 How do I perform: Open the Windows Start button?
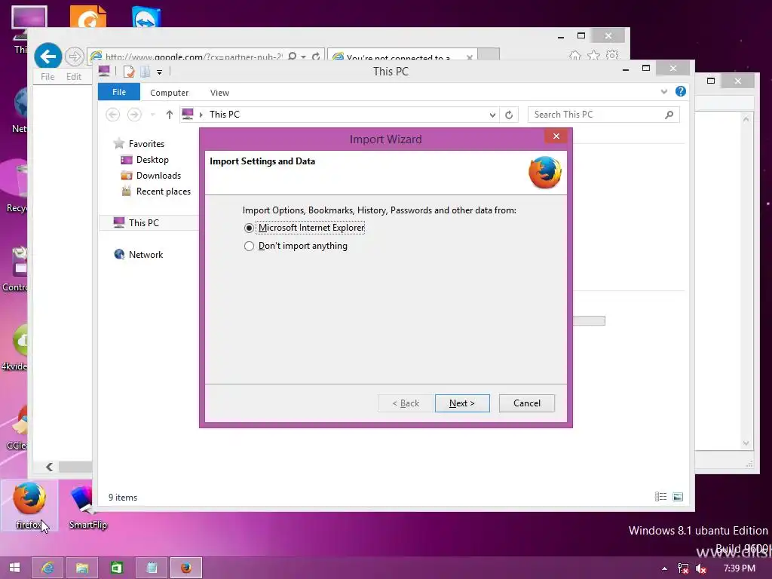pos(15,568)
